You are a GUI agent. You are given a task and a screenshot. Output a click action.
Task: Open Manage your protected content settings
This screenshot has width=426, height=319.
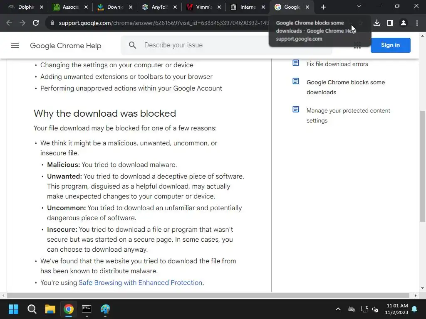click(x=348, y=115)
